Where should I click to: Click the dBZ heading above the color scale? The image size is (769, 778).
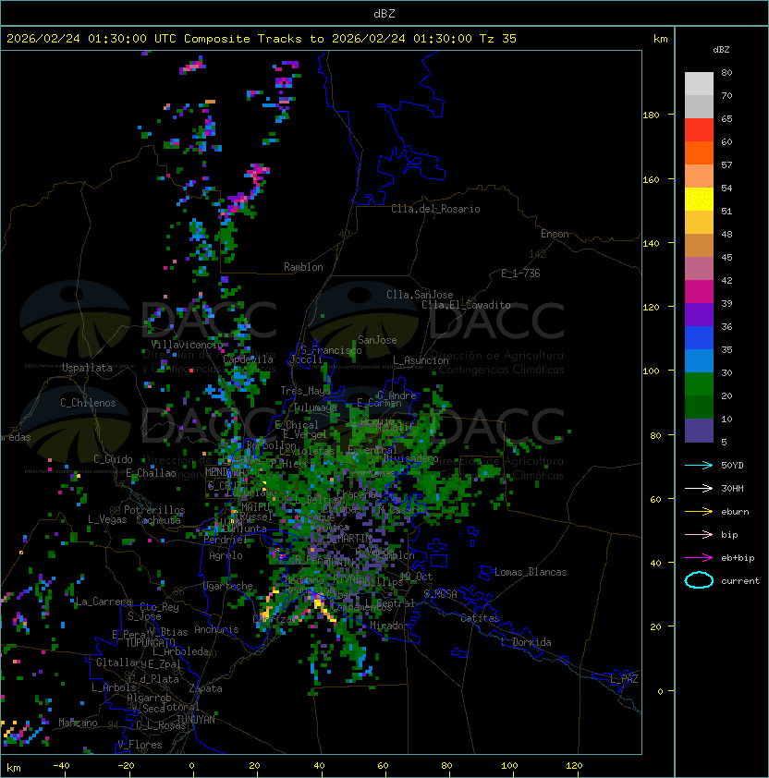(721, 50)
